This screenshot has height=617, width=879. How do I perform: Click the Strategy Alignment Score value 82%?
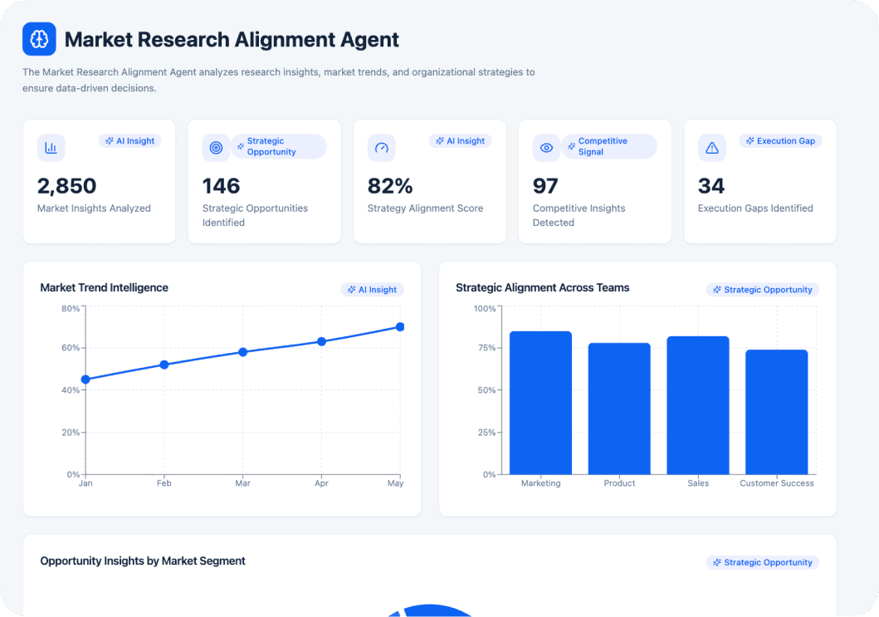click(x=390, y=186)
